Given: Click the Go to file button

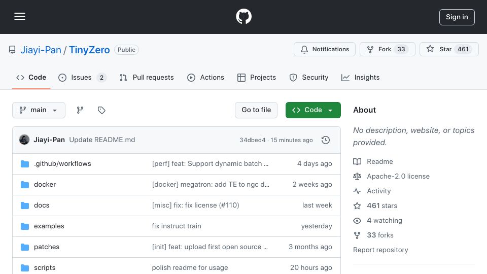Looking at the screenshot, I should pyautogui.click(x=256, y=110).
